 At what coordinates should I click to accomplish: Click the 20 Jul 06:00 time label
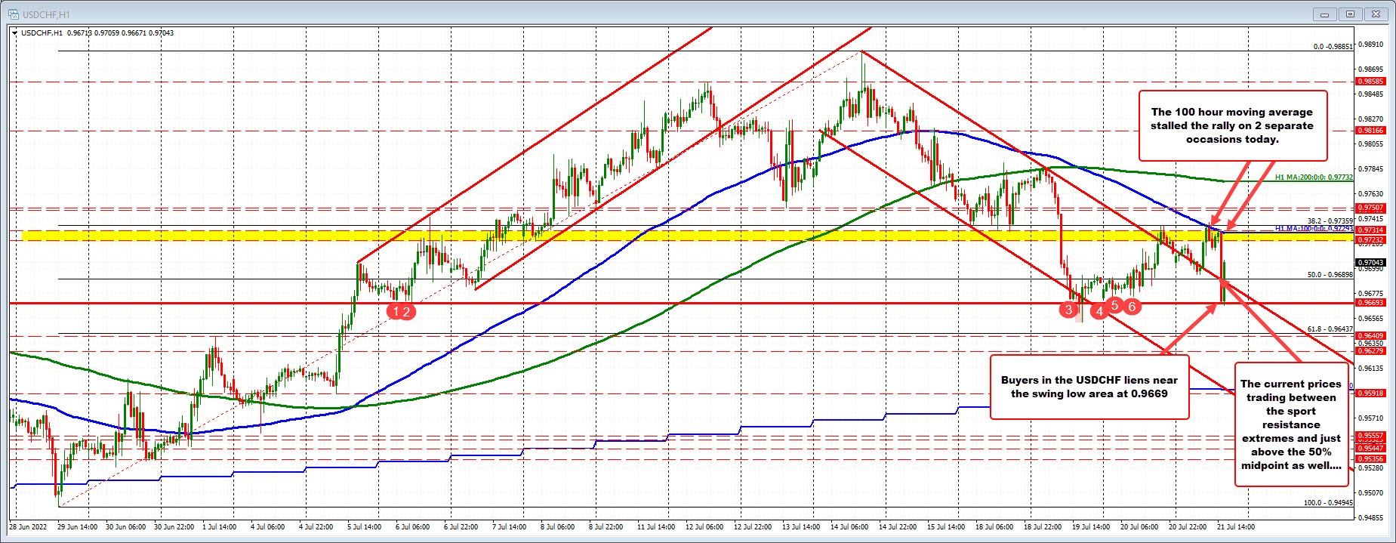click(x=1139, y=526)
